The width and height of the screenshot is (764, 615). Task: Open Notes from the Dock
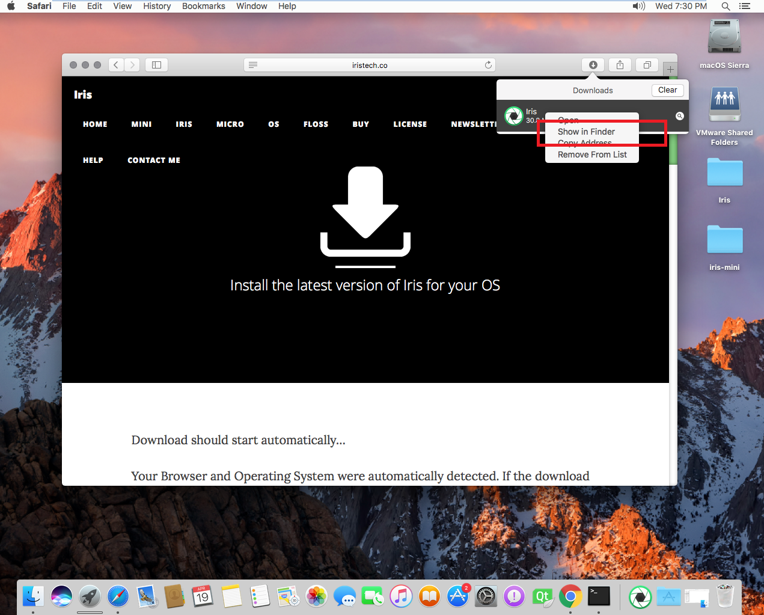[231, 596]
